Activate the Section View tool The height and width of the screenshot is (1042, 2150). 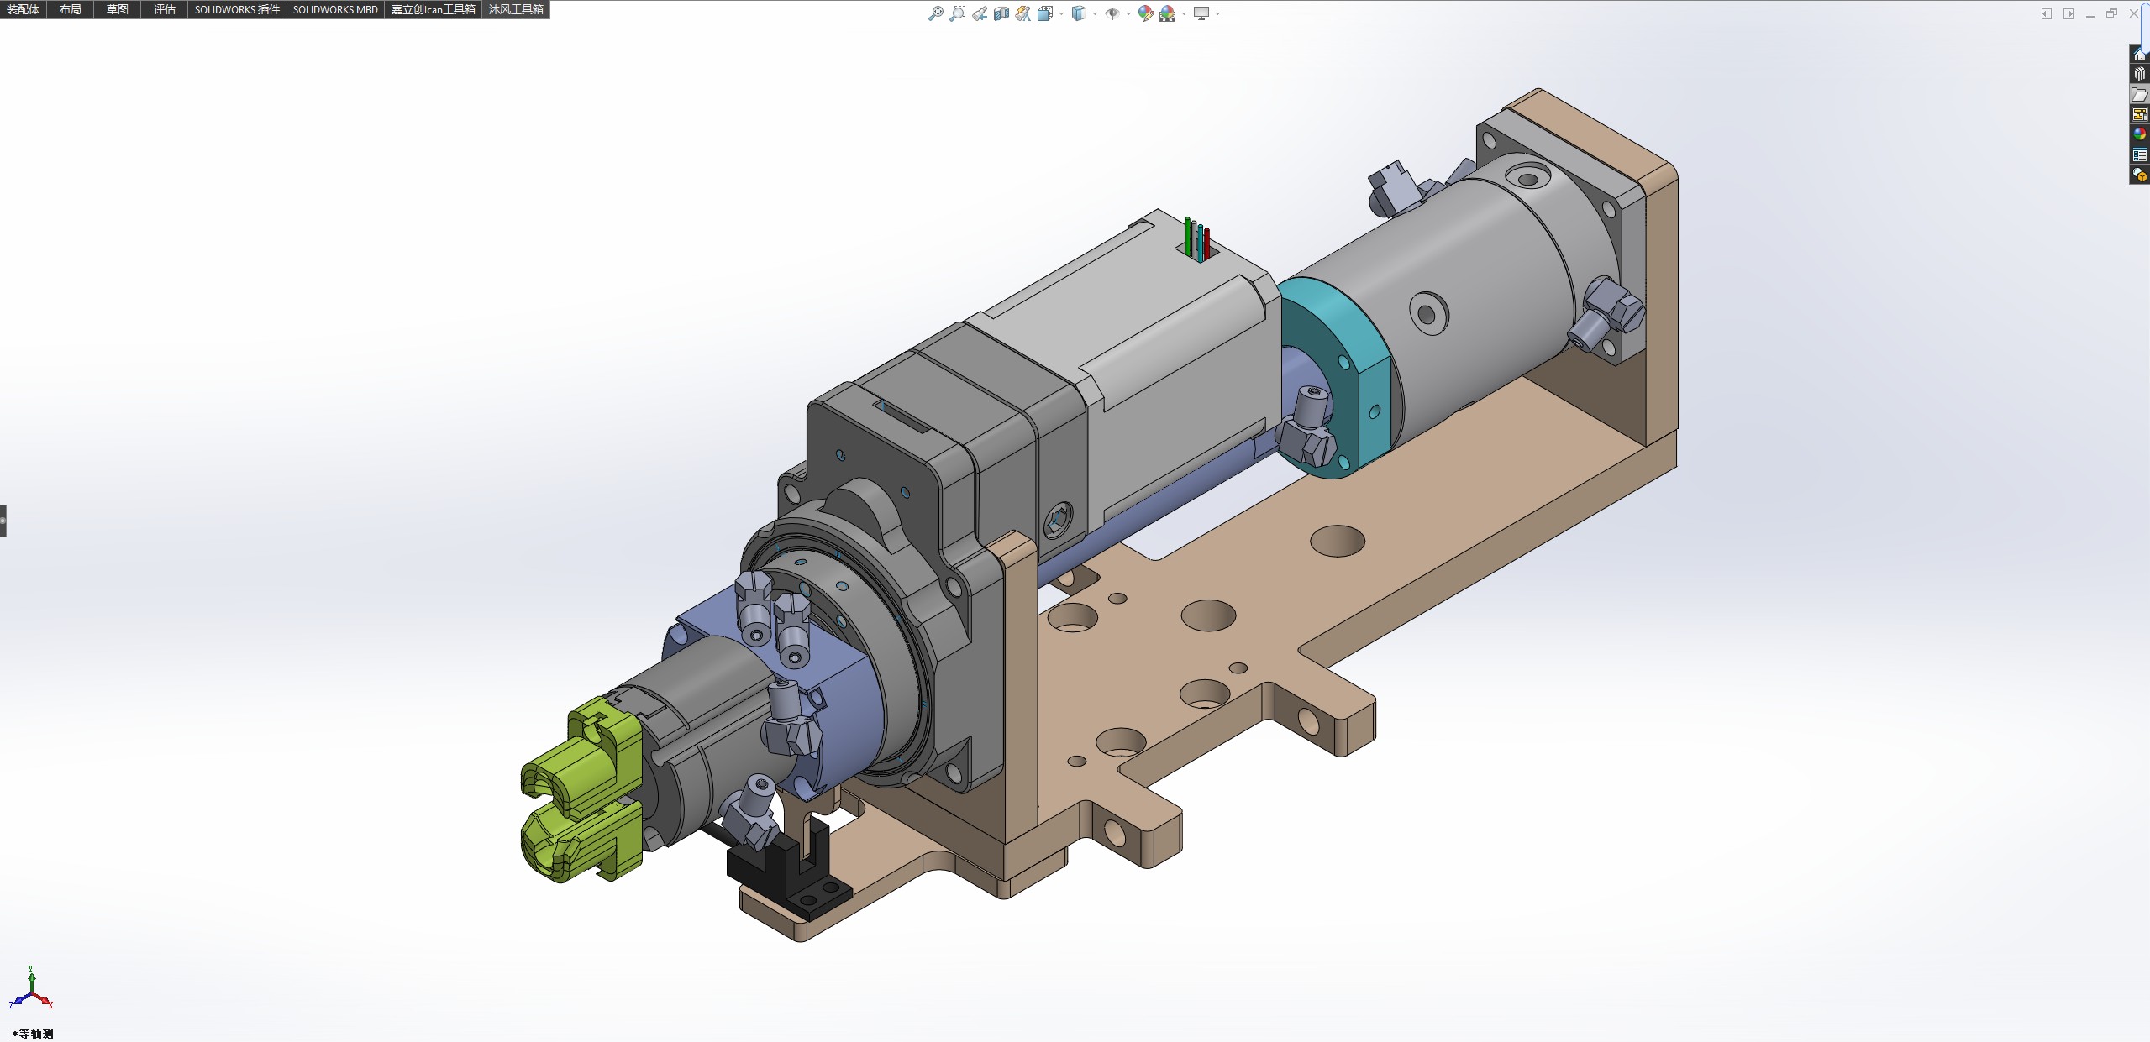[1001, 13]
